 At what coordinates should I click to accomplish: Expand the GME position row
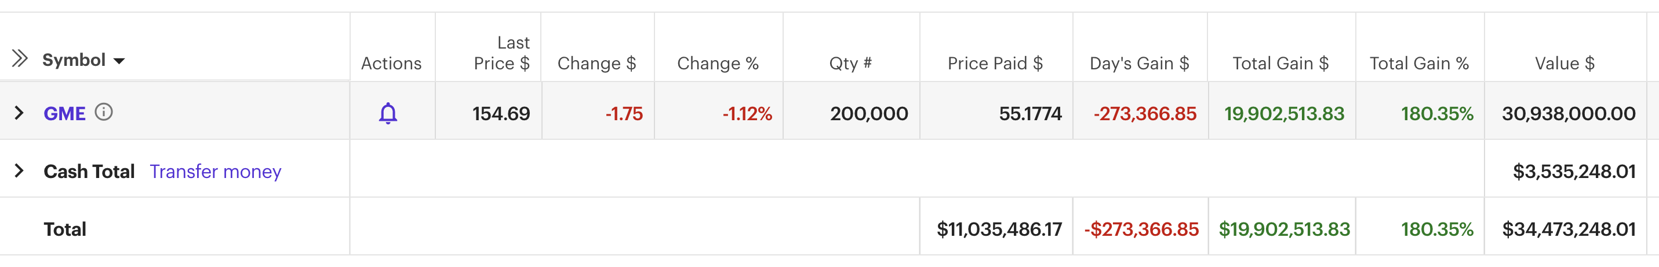tap(19, 113)
